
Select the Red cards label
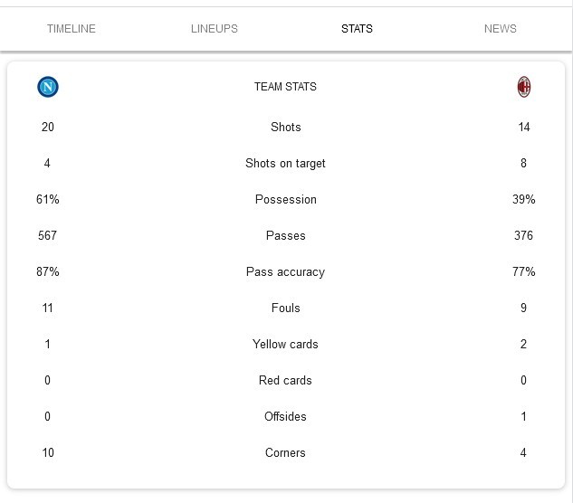coord(285,381)
